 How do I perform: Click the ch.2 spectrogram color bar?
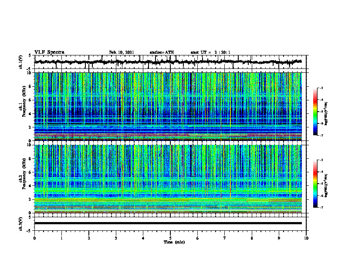click(x=315, y=184)
